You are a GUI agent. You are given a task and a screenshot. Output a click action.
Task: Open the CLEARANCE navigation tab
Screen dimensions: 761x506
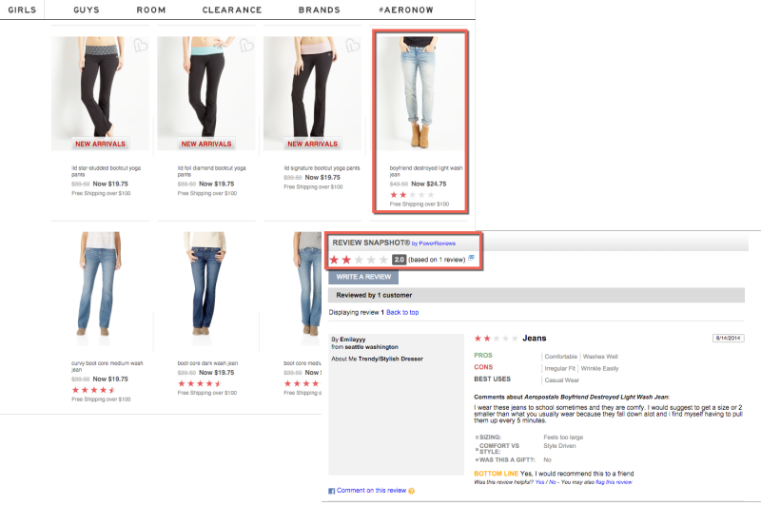[x=232, y=10]
